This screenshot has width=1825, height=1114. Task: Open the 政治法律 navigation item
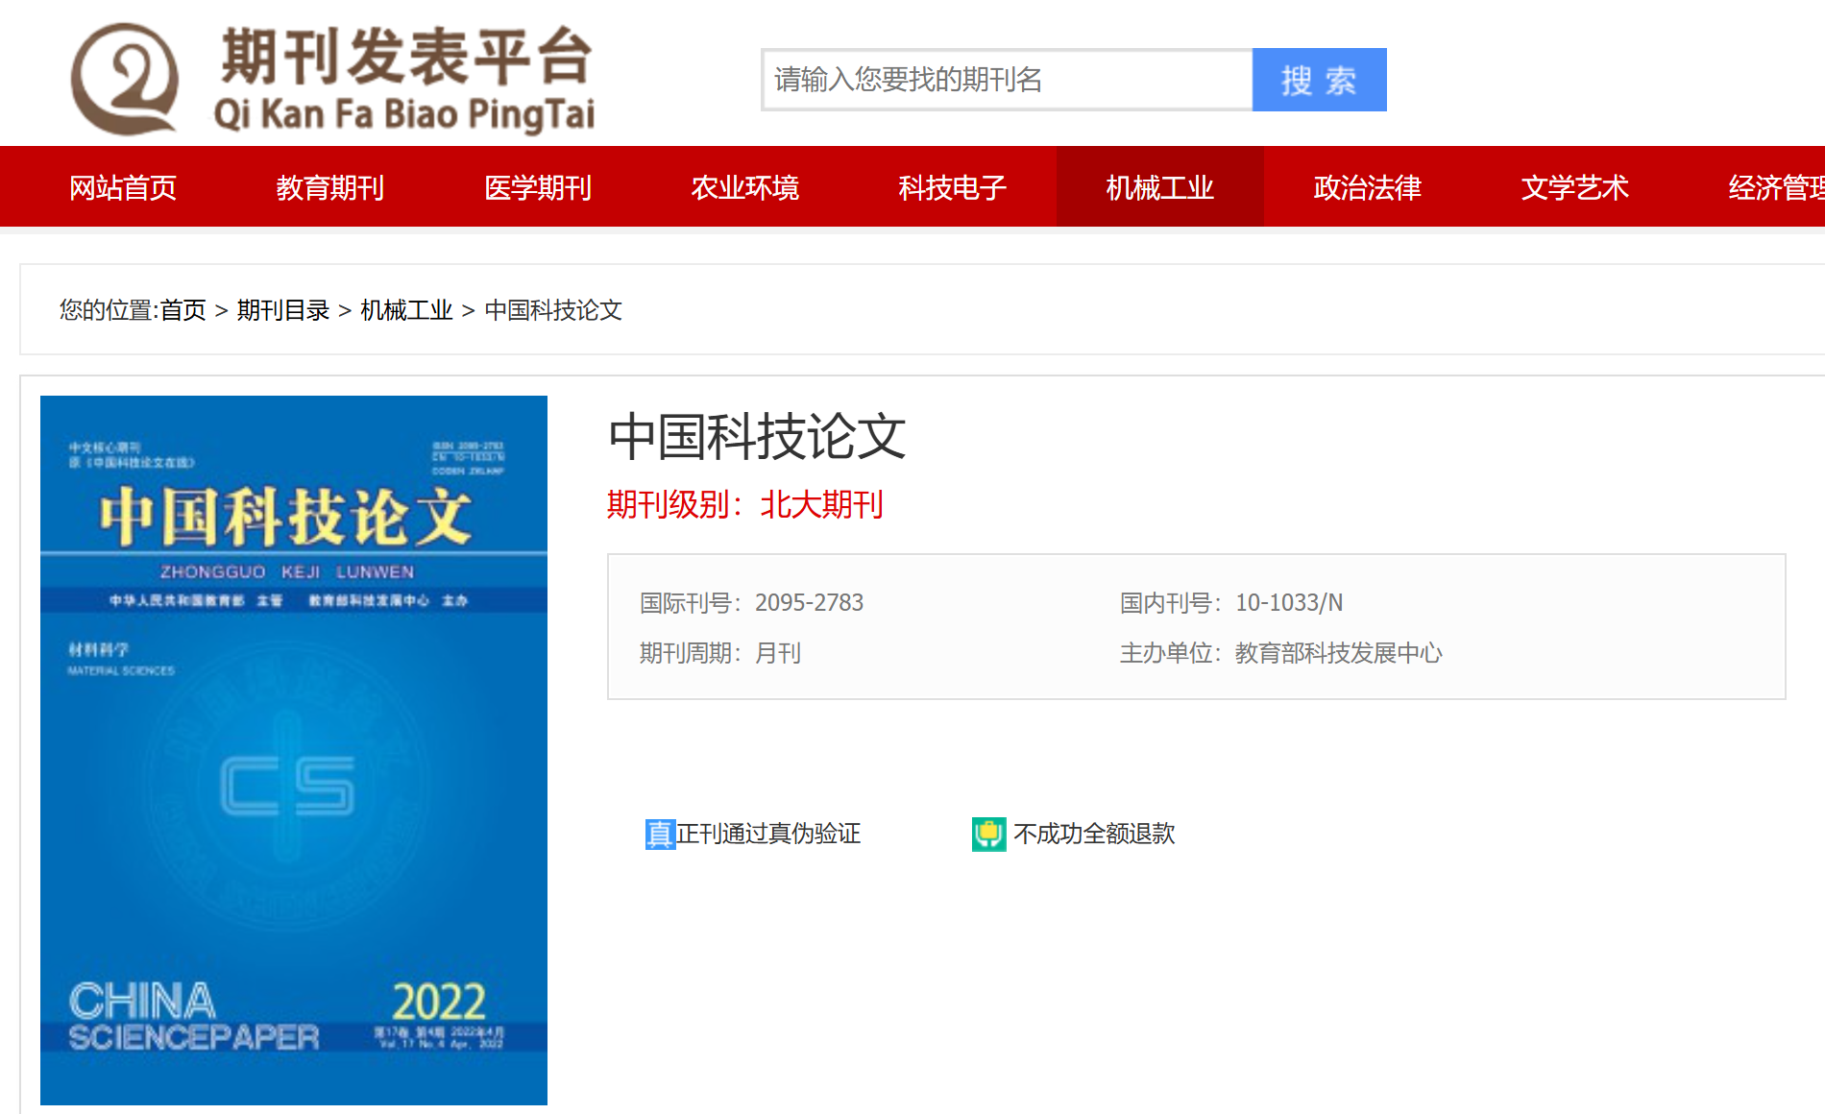1367,187
